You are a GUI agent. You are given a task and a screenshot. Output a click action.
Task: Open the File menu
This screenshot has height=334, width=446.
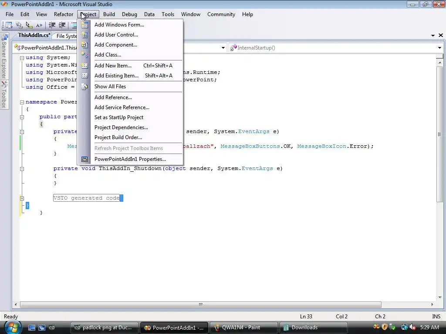point(10,14)
